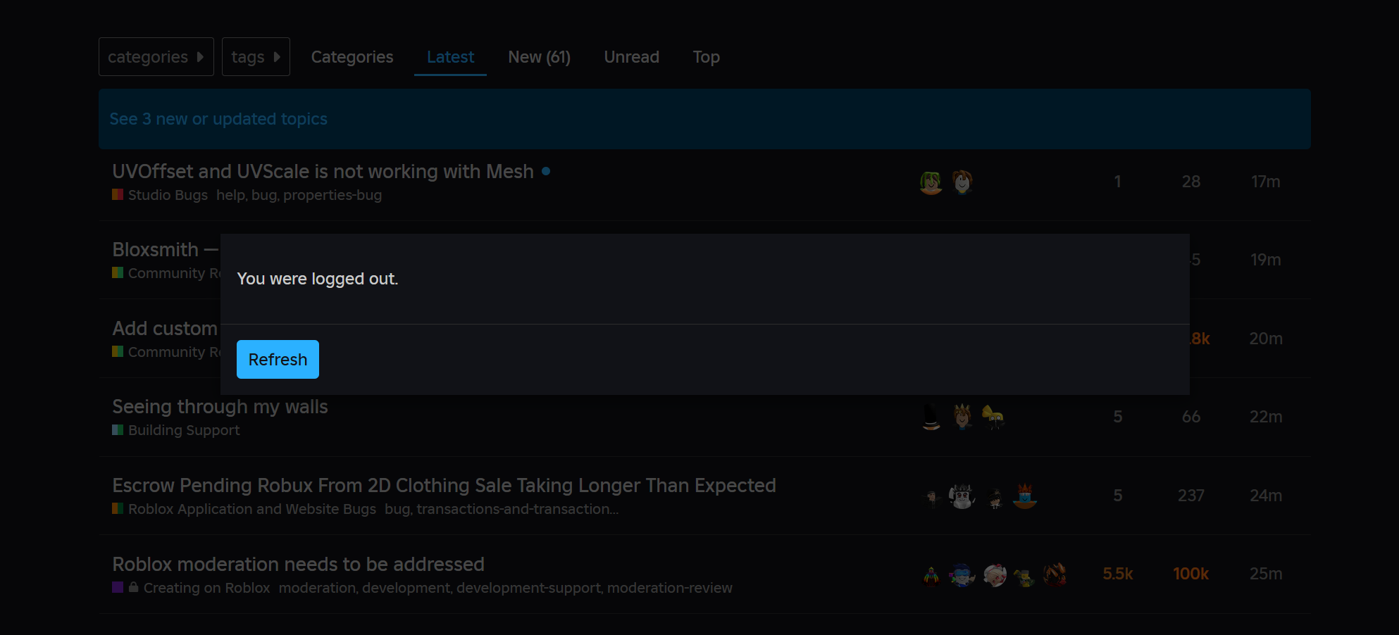Image resolution: width=1399 pixels, height=635 pixels.
Task: Click the '66' views count
Action: pos(1191,417)
